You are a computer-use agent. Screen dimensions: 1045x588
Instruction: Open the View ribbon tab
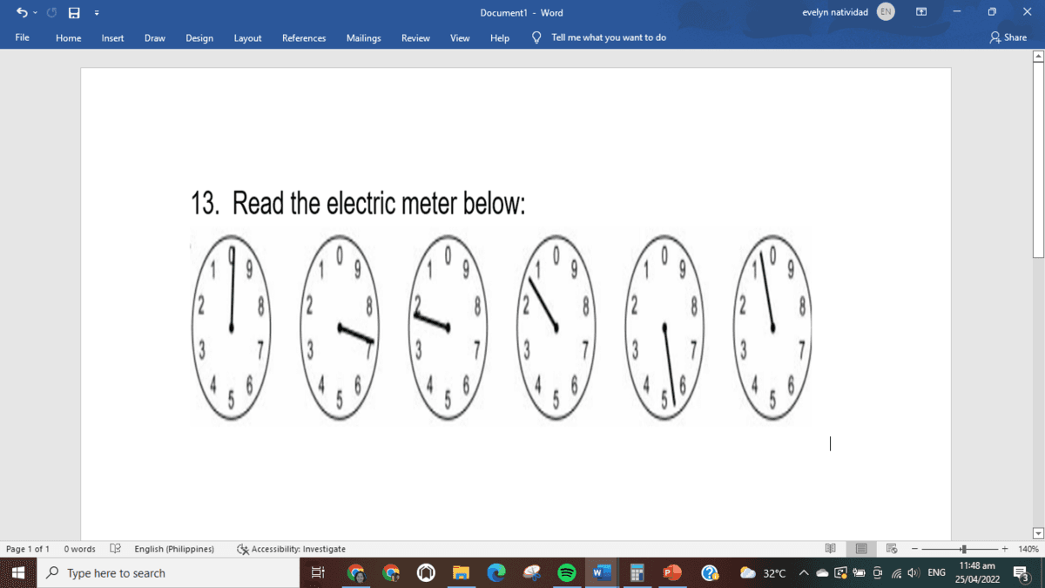point(460,37)
